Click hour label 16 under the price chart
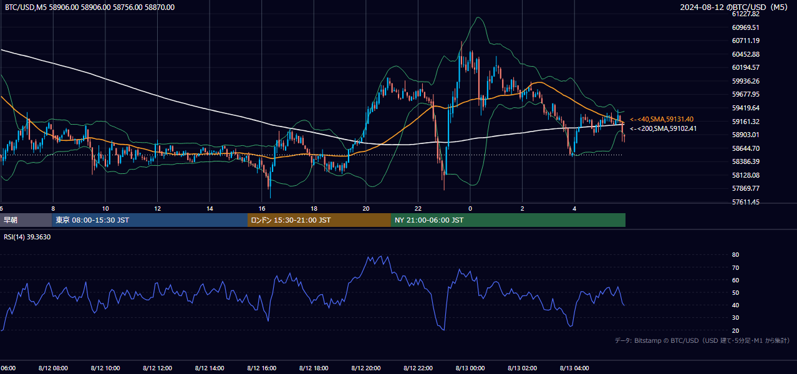Image resolution: width=797 pixels, height=374 pixels. point(262,208)
